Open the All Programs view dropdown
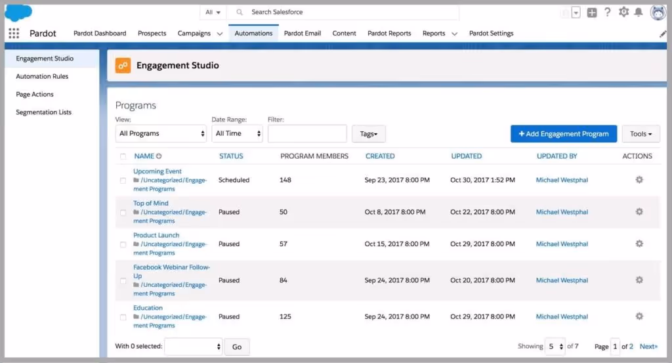This screenshot has width=672, height=363. [161, 133]
